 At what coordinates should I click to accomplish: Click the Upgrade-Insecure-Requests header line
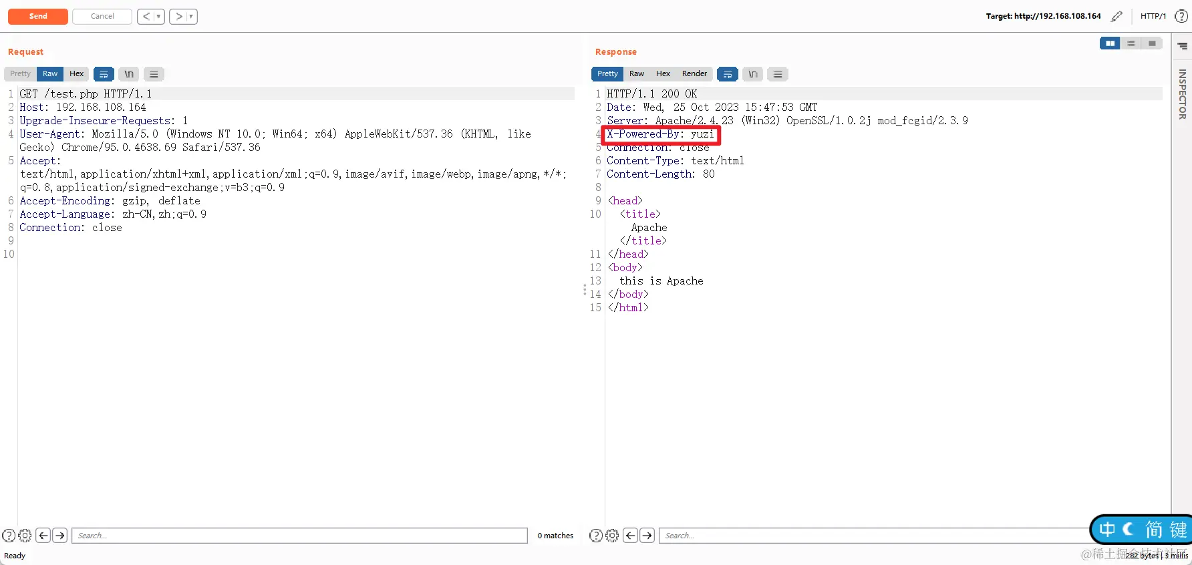(104, 120)
